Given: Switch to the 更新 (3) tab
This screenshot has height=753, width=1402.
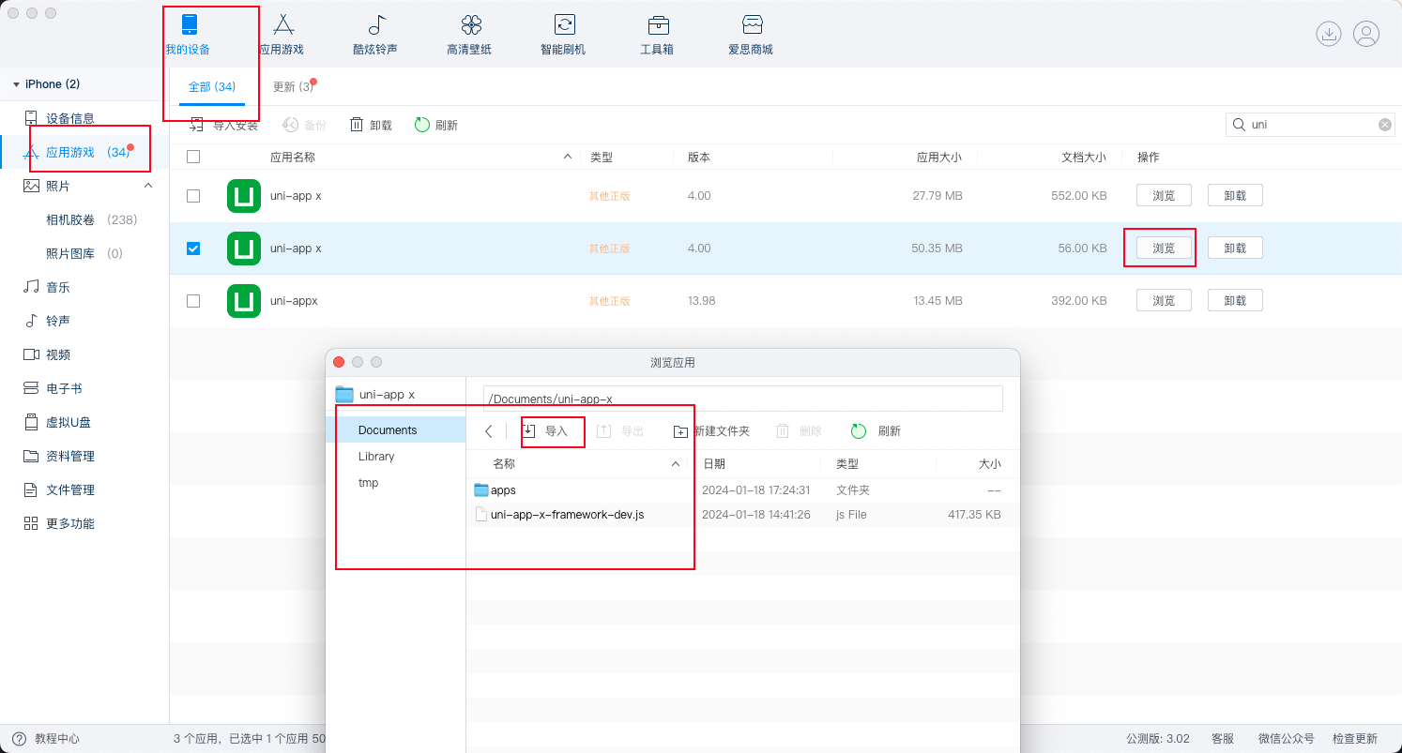Looking at the screenshot, I should pos(293,87).
